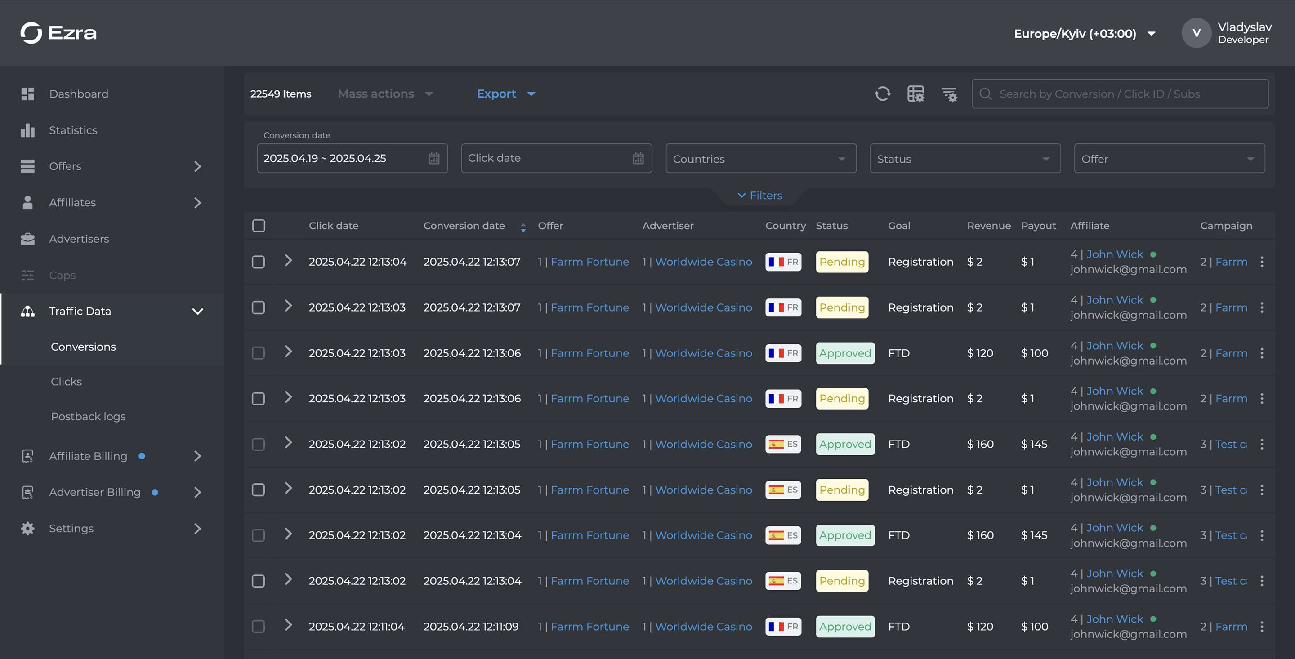The height and width of the screenshot is (659, 1295).
Task: Check Approved FR row converted 12:13:06
Action: (x=259, y=353)
